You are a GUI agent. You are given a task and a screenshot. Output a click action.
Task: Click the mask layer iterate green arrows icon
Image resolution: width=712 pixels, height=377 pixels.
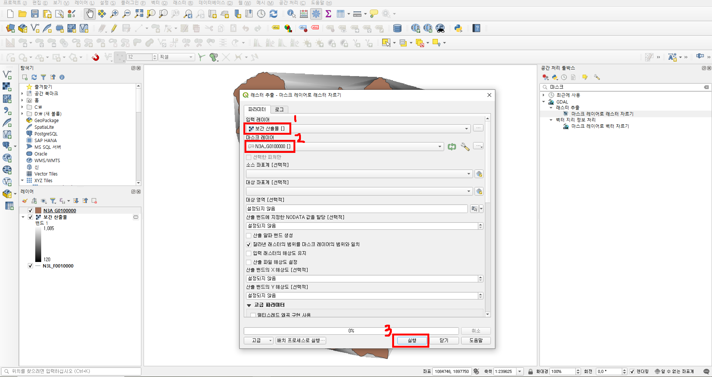tap(452, 147)
